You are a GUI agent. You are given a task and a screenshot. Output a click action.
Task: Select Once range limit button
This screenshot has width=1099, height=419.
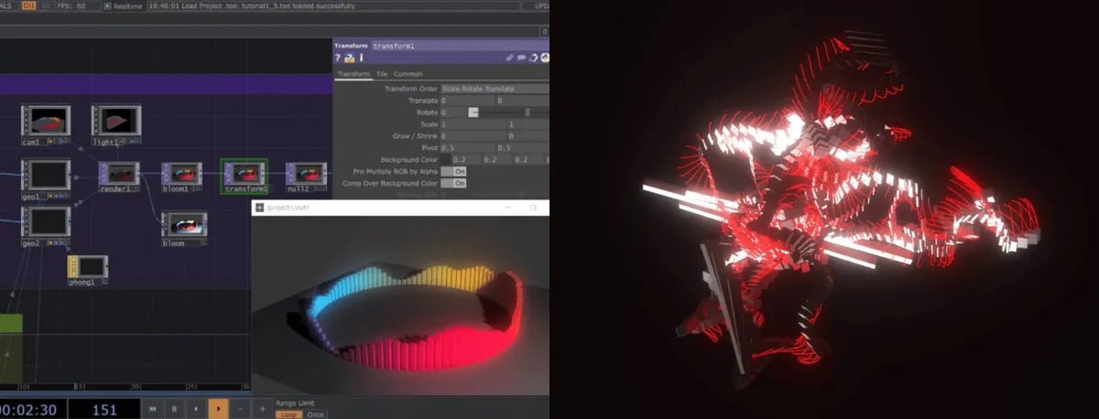(x=314, y=414)
